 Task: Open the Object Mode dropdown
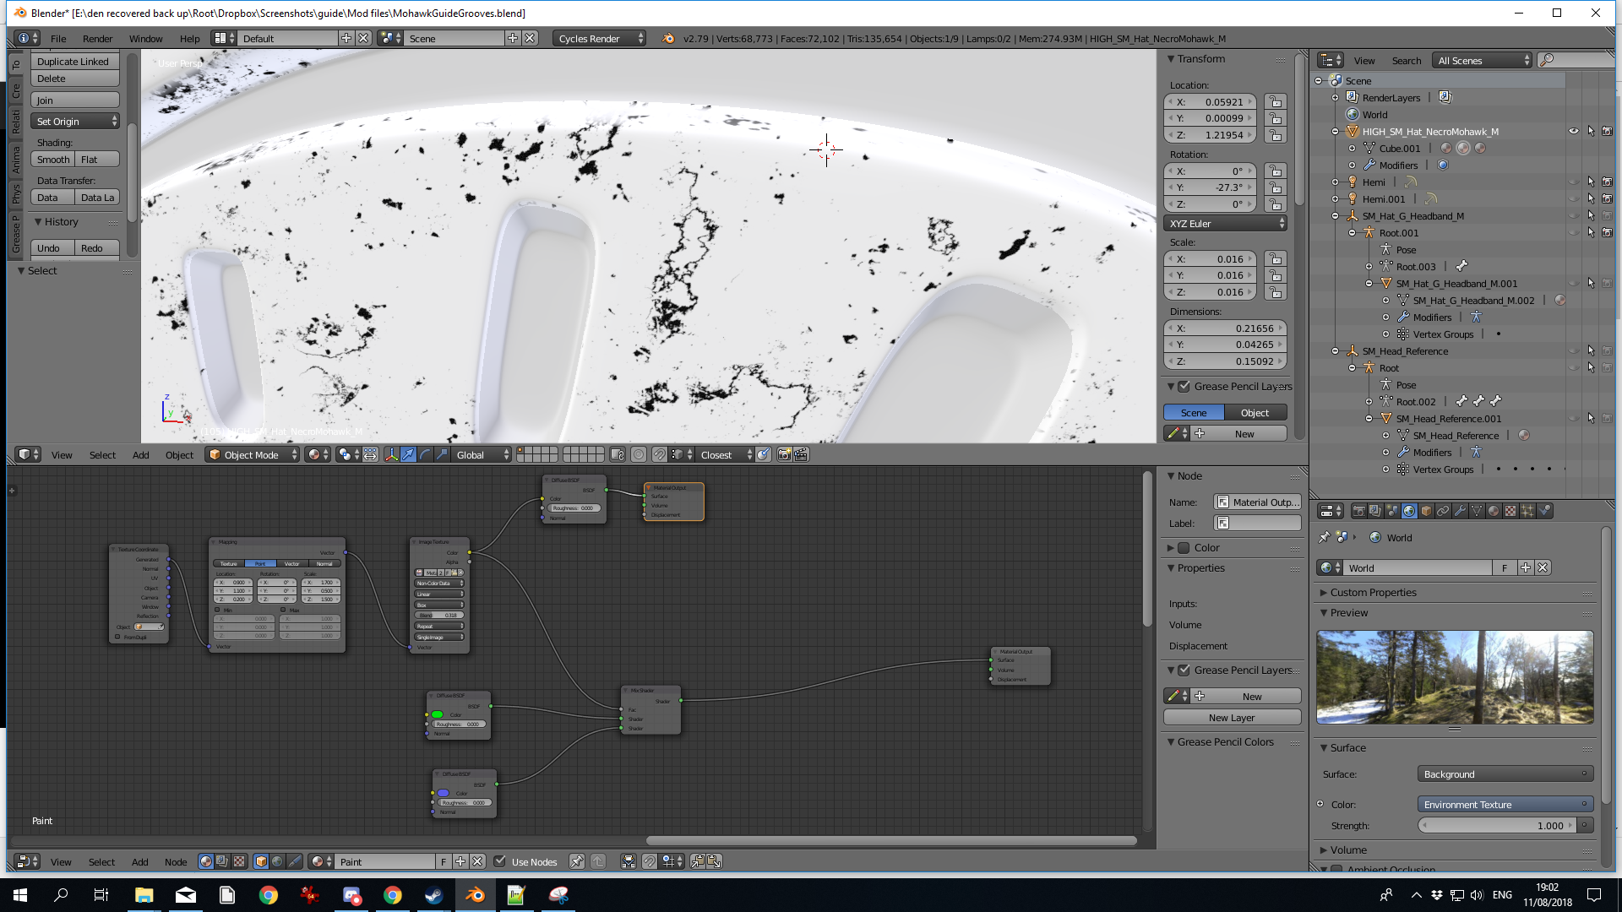point(253,454)
